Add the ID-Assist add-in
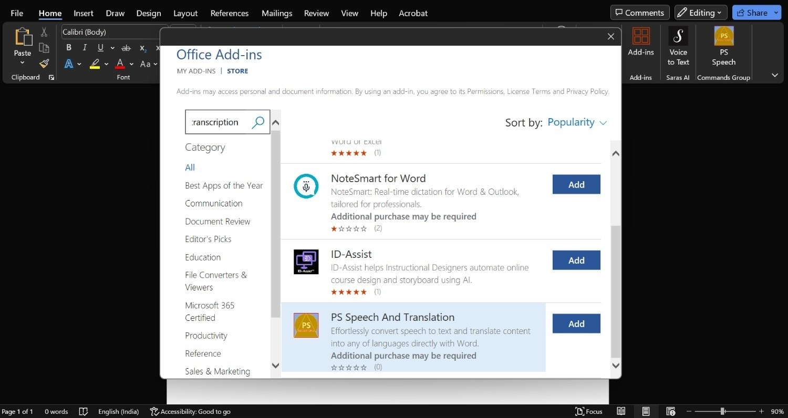The image size is (788, 418). click(576, 260)
